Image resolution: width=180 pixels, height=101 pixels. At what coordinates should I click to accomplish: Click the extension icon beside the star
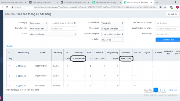[x=171, y=7]
